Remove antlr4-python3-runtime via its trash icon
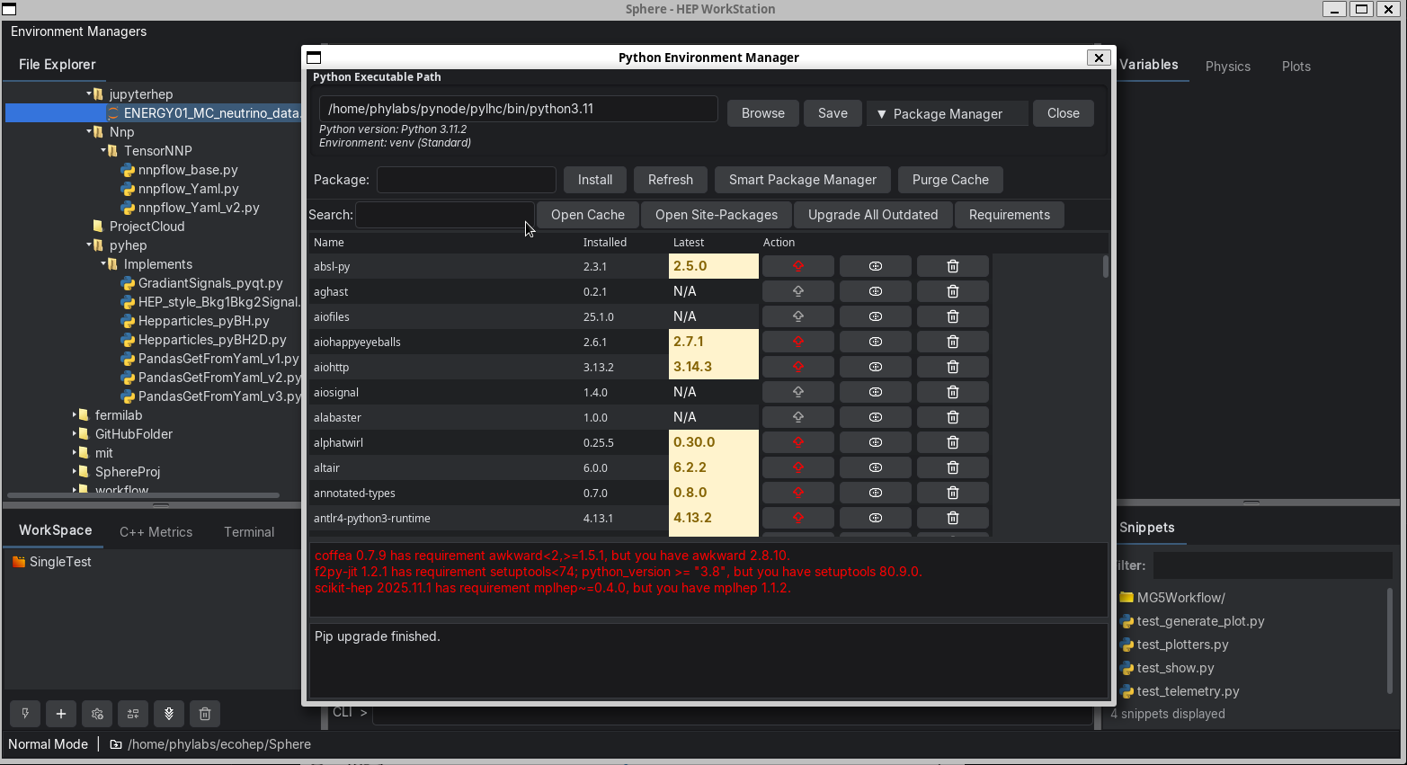 click(x=953, y=518)
